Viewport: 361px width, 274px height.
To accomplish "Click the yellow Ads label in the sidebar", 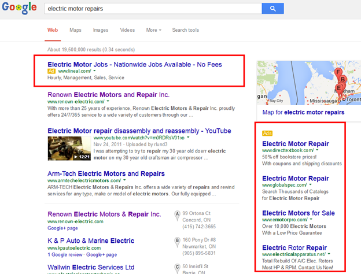I will (267, 134).
